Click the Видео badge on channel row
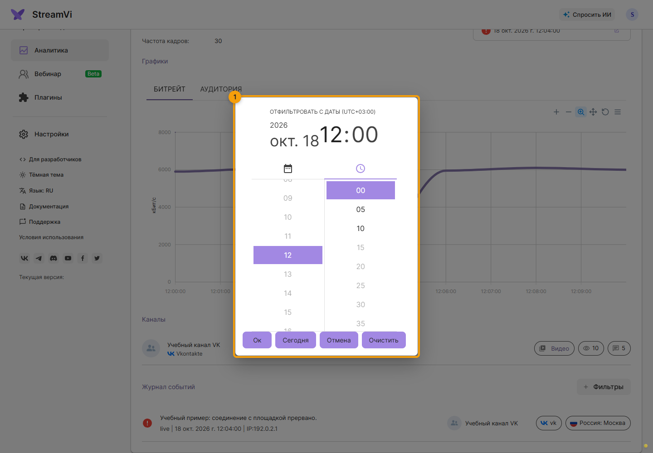This screenshot has width=653, height=453. click(555, 348)
